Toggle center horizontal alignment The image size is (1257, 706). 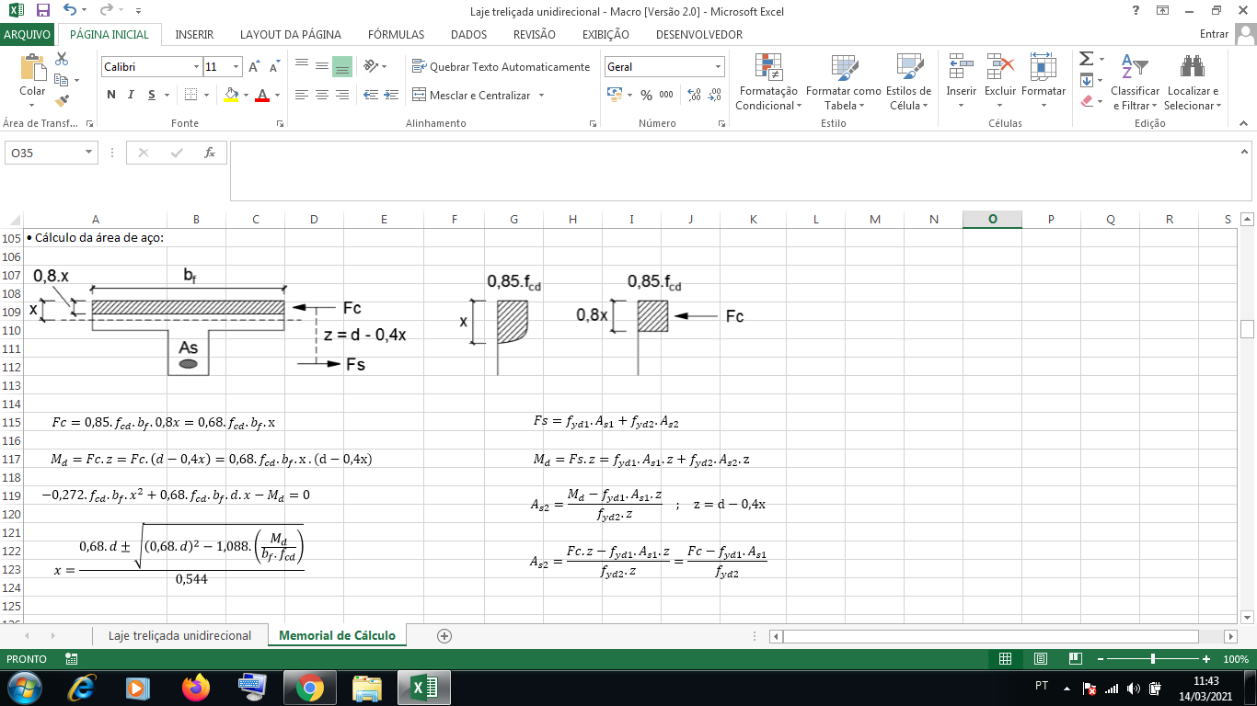pos(321,95)
